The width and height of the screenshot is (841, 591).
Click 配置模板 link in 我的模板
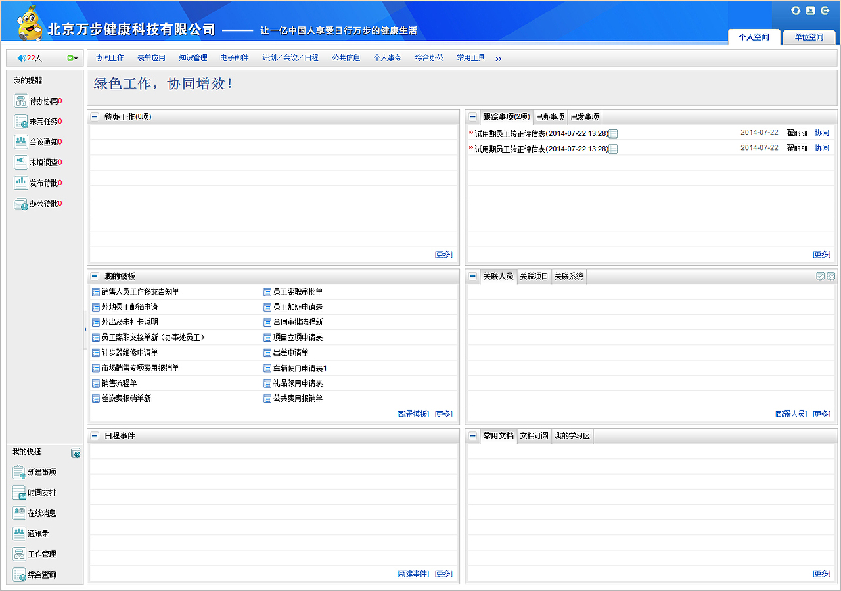point(413,414)
